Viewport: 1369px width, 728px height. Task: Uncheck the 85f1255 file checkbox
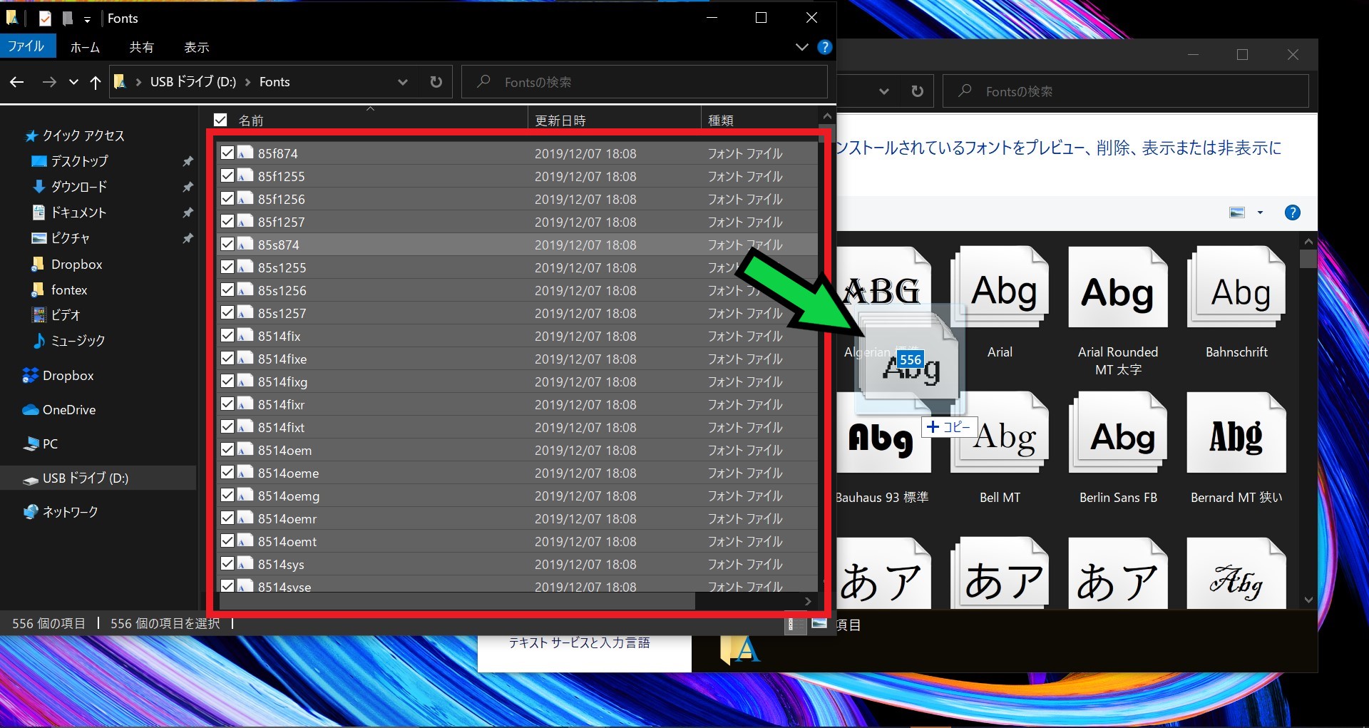227,175
